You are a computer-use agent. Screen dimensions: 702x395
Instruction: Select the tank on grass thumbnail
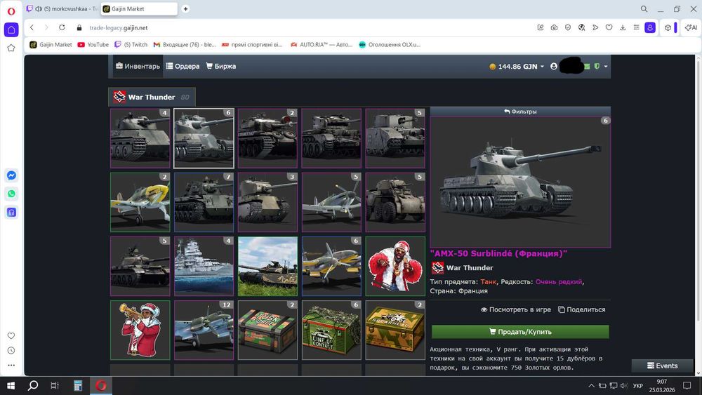click(267, 266)
